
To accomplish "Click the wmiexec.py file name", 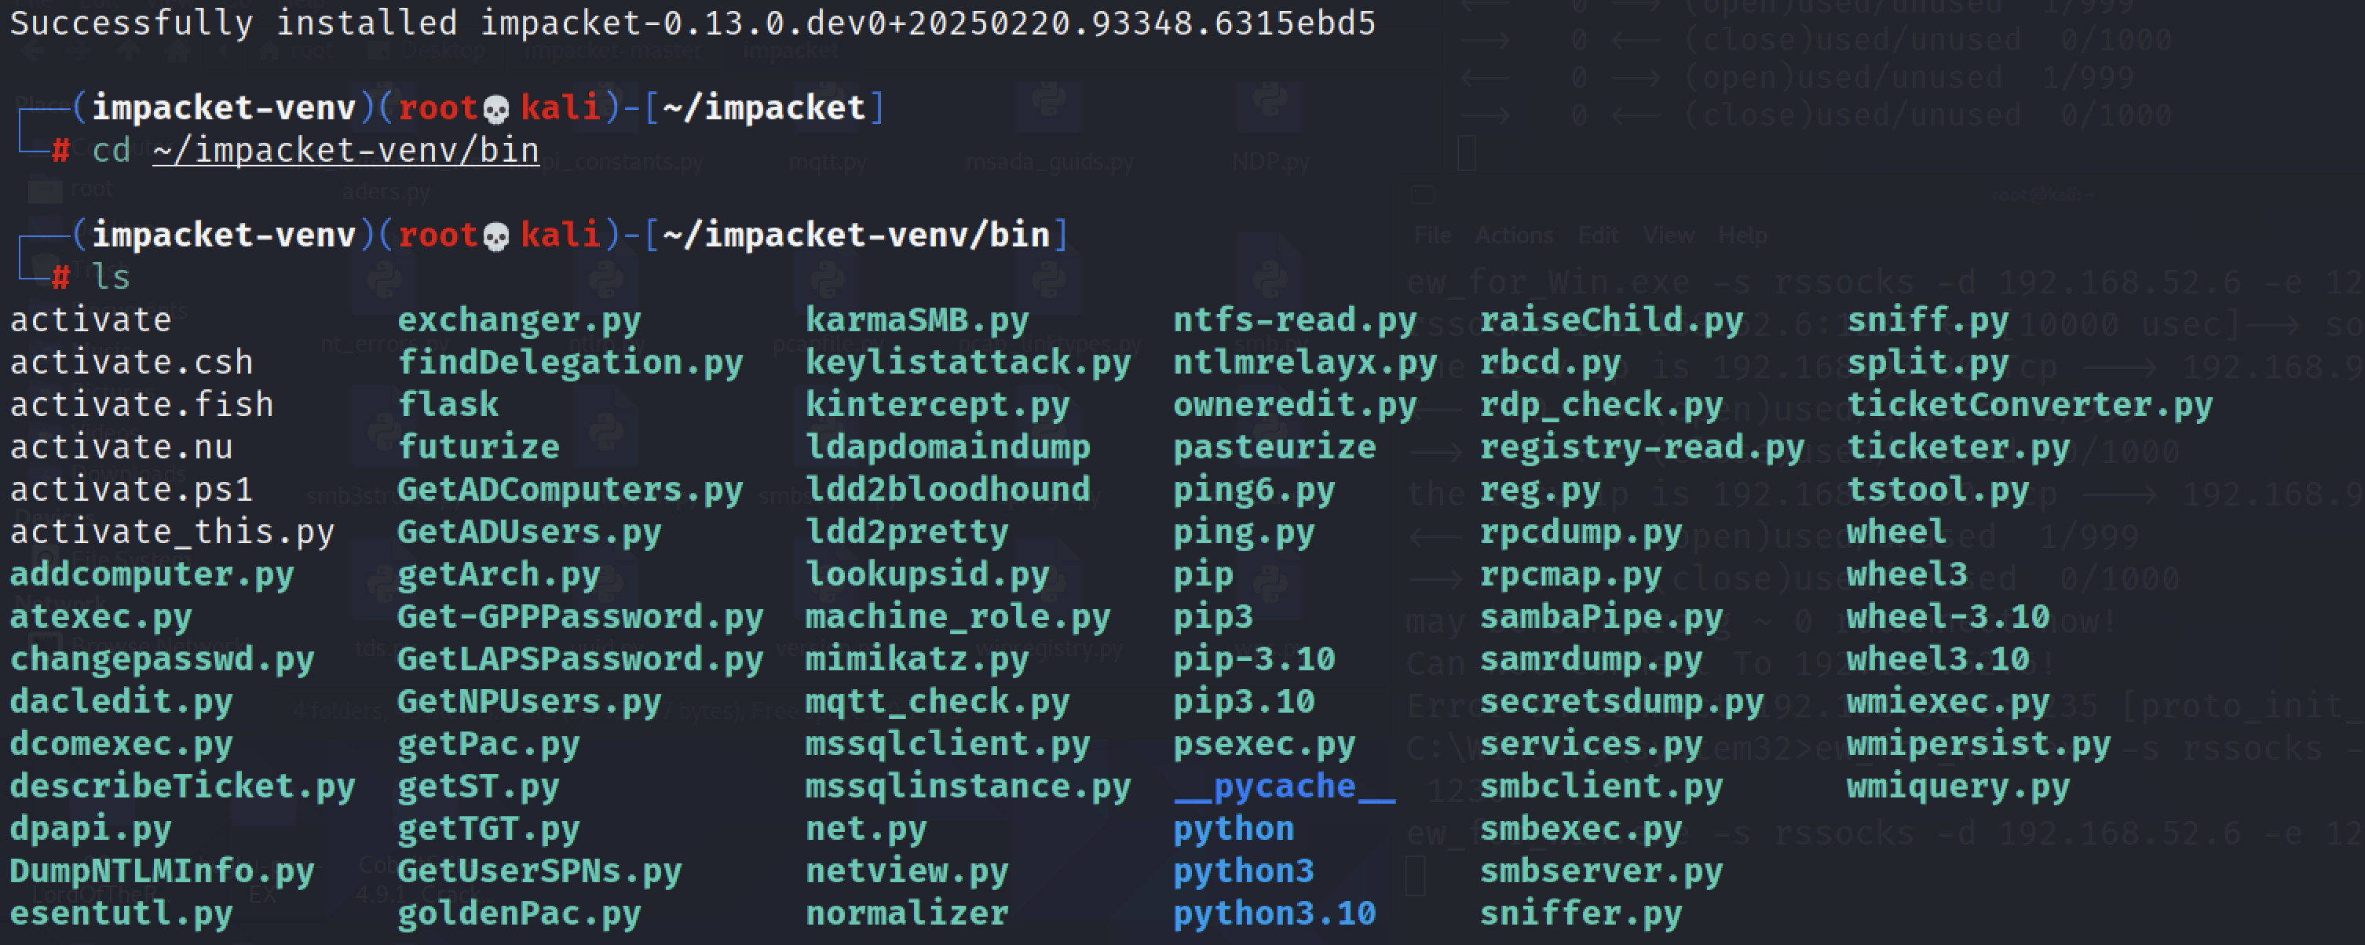I will 1947,702.
